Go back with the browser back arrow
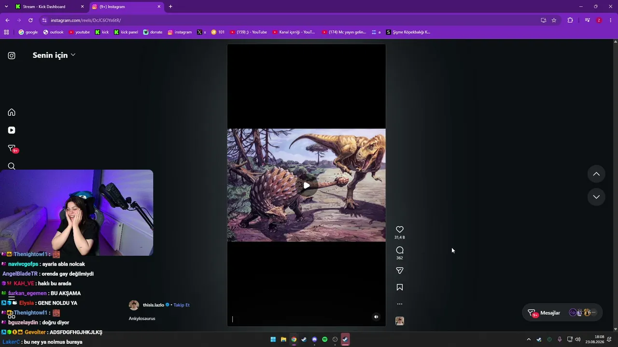The image size is (618, 347). pyautogui.click(x=7, y=20)
